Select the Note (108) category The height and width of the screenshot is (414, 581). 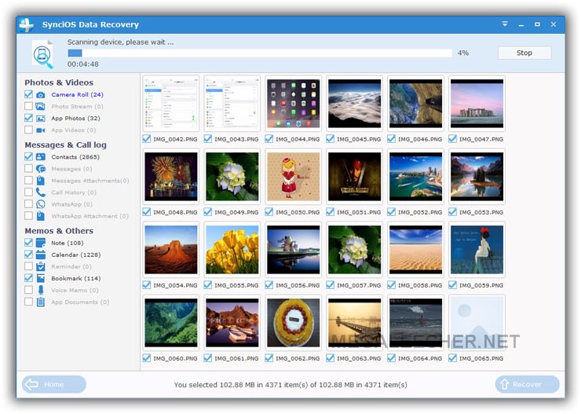(x=67, y=244)
